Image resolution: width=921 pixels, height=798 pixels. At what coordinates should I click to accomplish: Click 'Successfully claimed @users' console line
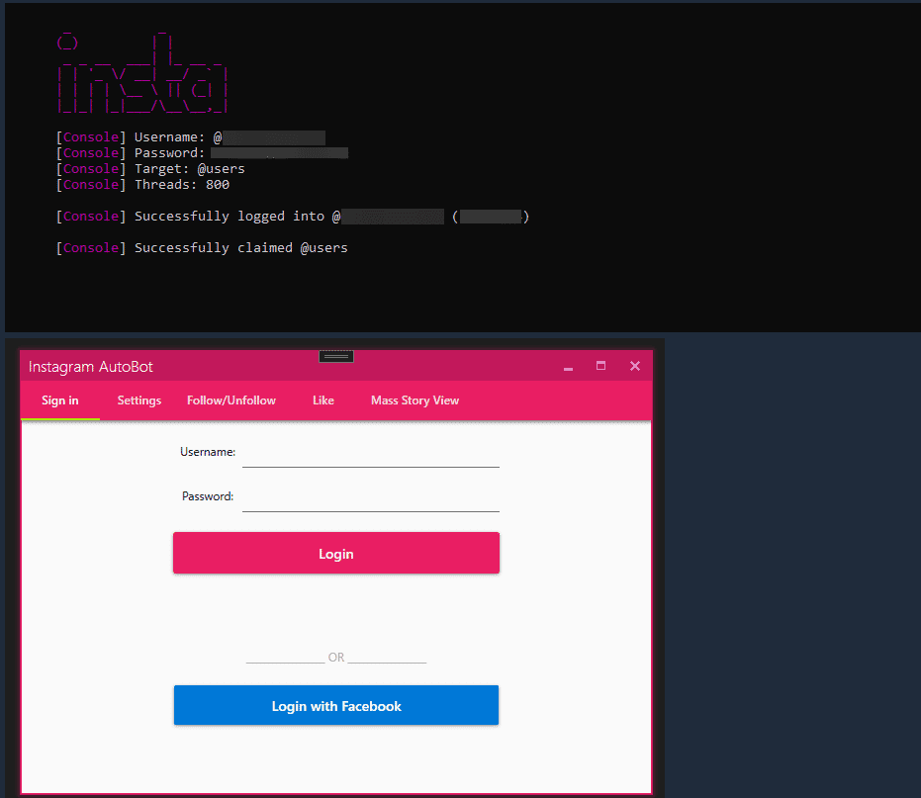[202, 248]
